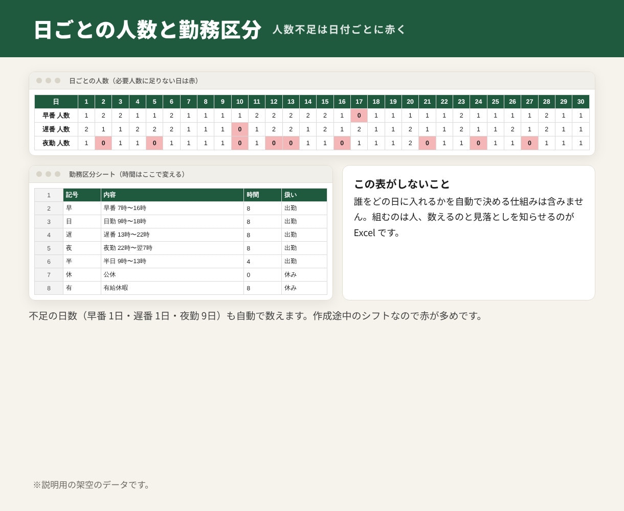Click the 遅番 人数 row label
This screenshot has height=511, width=624.
click(x=56, y=129)
